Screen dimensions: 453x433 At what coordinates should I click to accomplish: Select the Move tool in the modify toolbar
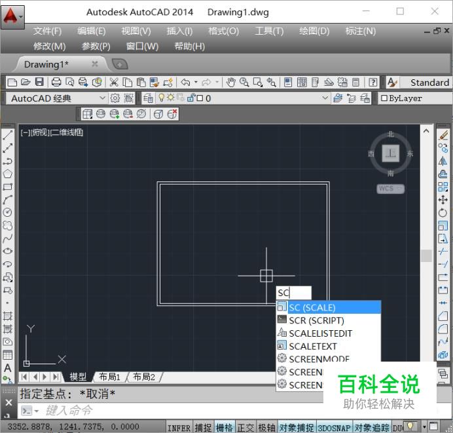pyautogui.click(x=443, y=200)
